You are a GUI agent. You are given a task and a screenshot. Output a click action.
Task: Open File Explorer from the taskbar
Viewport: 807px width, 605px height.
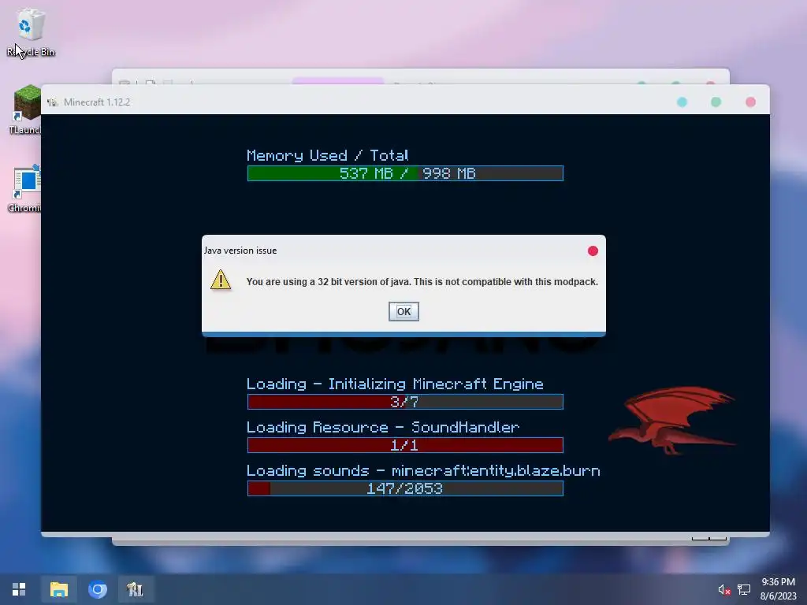[x=58, y=589]
